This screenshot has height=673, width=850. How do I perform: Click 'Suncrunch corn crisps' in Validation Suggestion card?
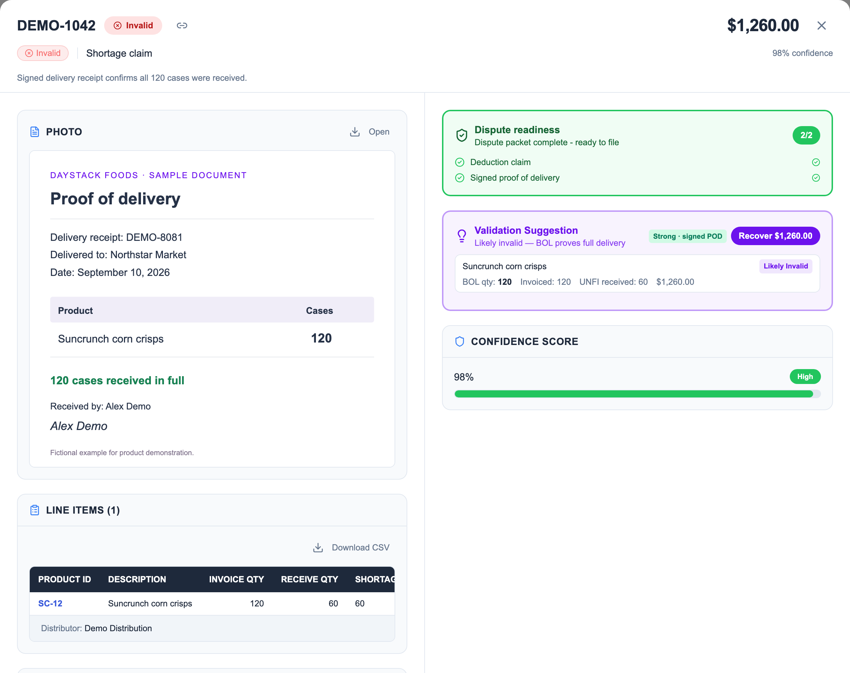[504, 266]
